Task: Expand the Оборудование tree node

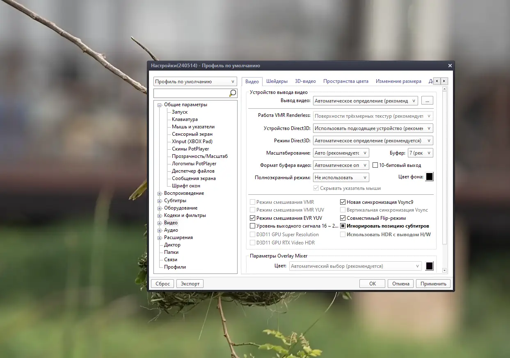Action: [x=160, y=208]
